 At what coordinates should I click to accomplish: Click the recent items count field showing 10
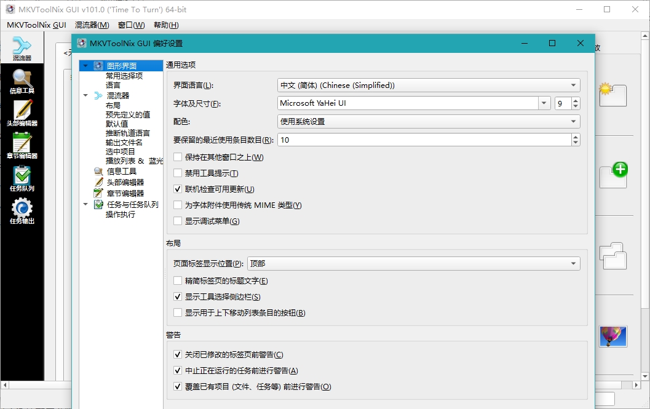pyautogui.click(x=424, y=140)
